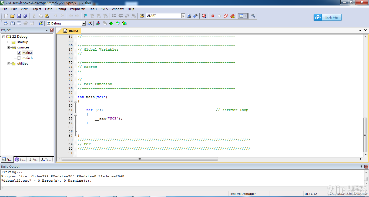
Task: Expand the main.c file node
Action: point(14,53)
